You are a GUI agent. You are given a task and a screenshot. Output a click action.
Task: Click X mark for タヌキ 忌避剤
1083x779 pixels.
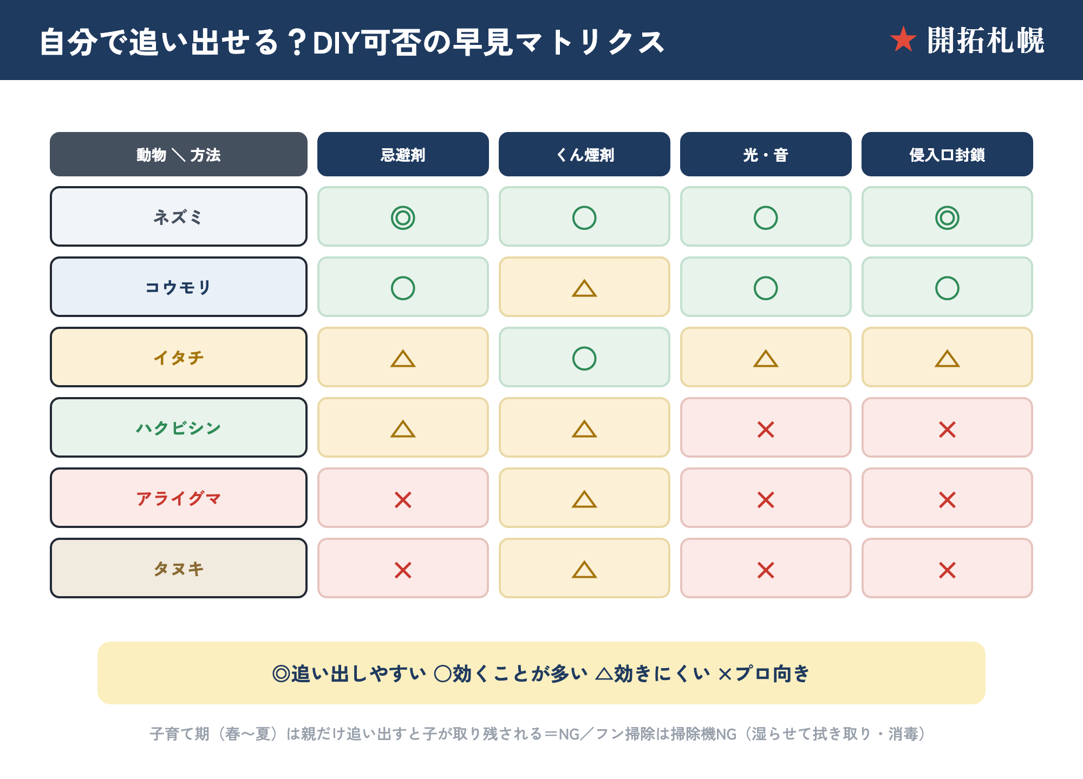[403, 570]
